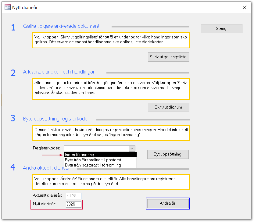254x222 pixels.
Task: Click inside the Registerkoder combo box
Action: point(96,149)
